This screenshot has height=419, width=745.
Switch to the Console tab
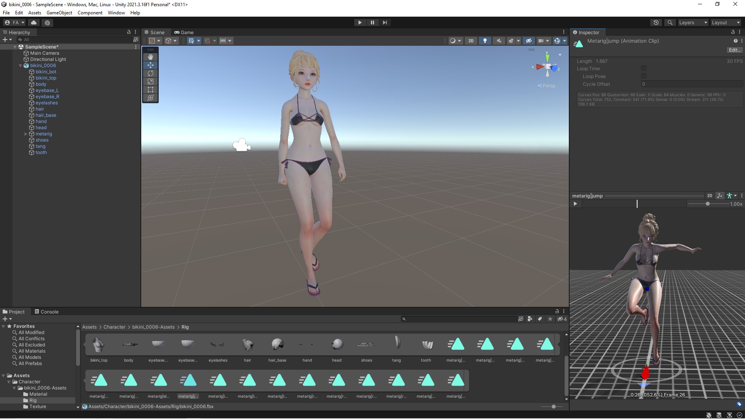point(47,312)
